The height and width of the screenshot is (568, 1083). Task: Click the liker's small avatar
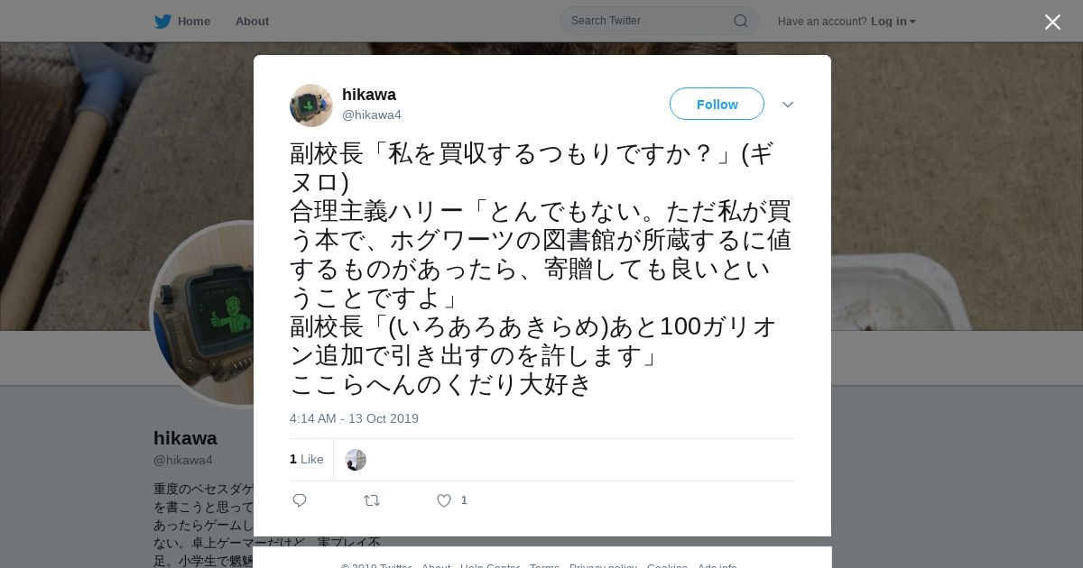[x=356, y=460]
